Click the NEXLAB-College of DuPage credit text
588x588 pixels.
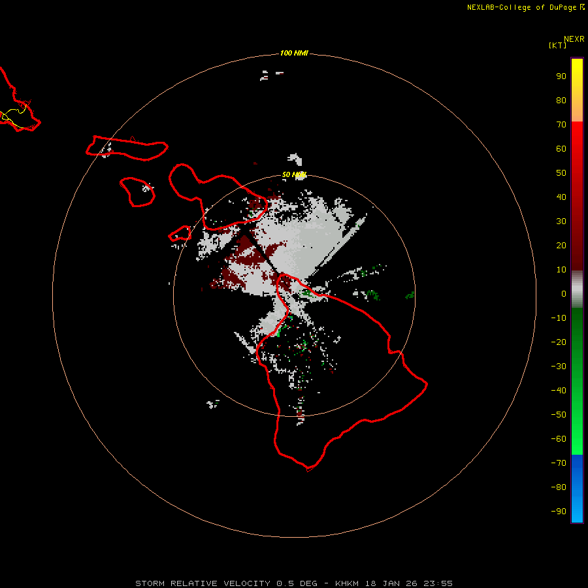(521, 7)
